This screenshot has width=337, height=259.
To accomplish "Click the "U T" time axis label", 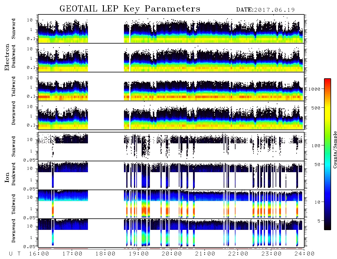I will click(15, 254).
